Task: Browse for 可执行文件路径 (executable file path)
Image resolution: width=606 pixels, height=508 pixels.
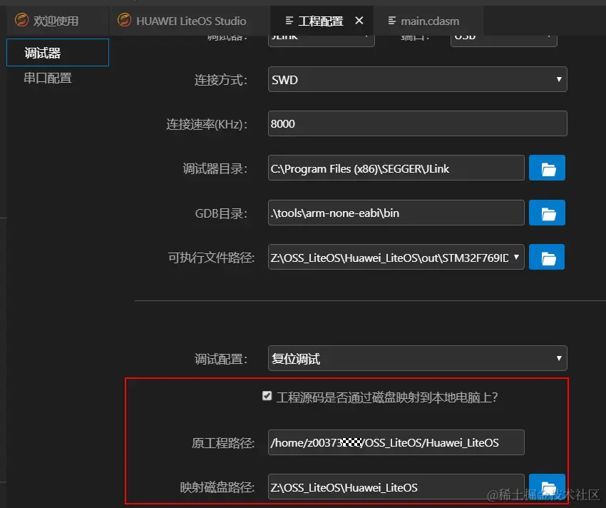Action: pos(547,257)
